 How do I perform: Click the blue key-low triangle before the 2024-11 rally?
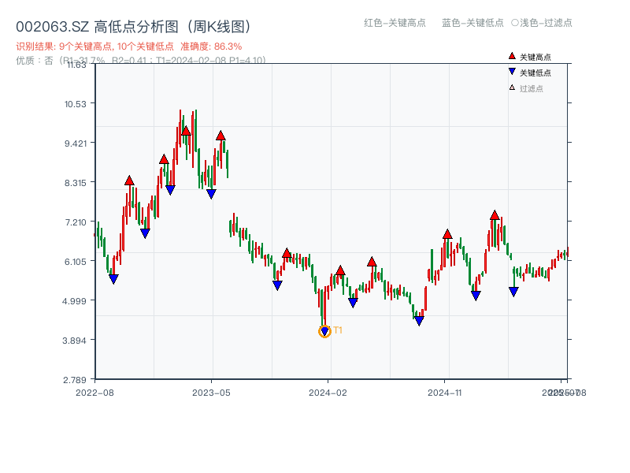(x=419, y=321)
